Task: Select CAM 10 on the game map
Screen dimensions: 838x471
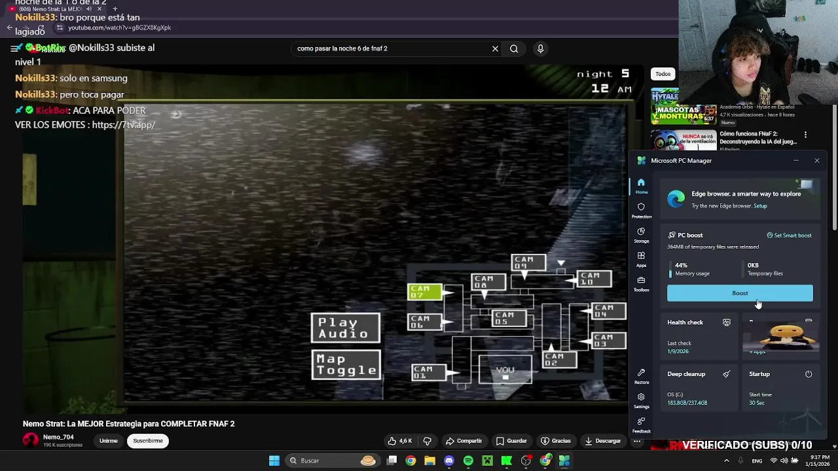Action: 594,279
